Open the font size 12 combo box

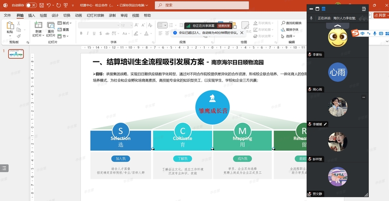pyautogui.click(x=127, y=25)
